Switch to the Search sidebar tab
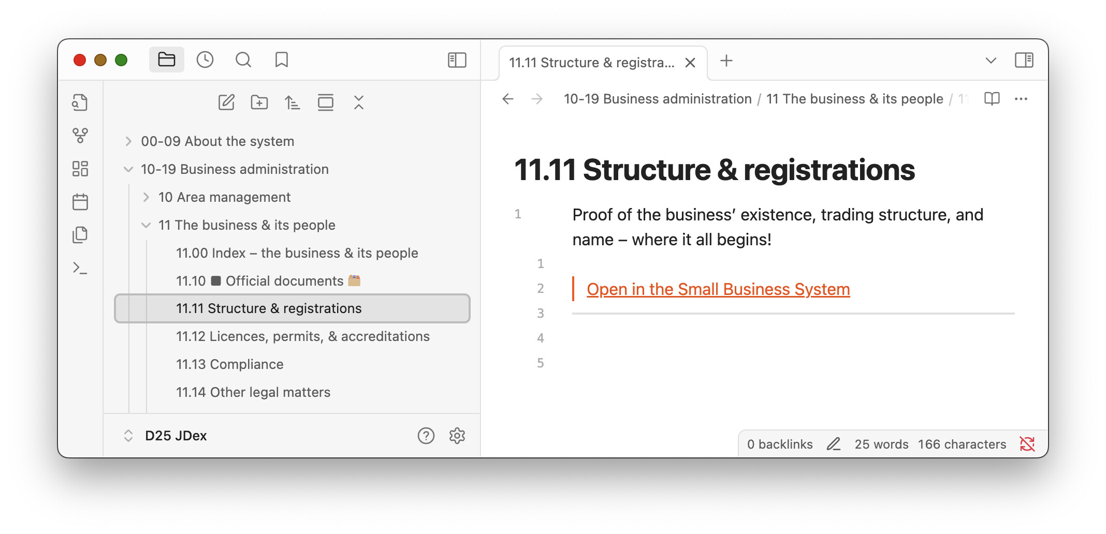Image resolution: width=1106 pixels, height=534 pixels. [x=243, y=60]
